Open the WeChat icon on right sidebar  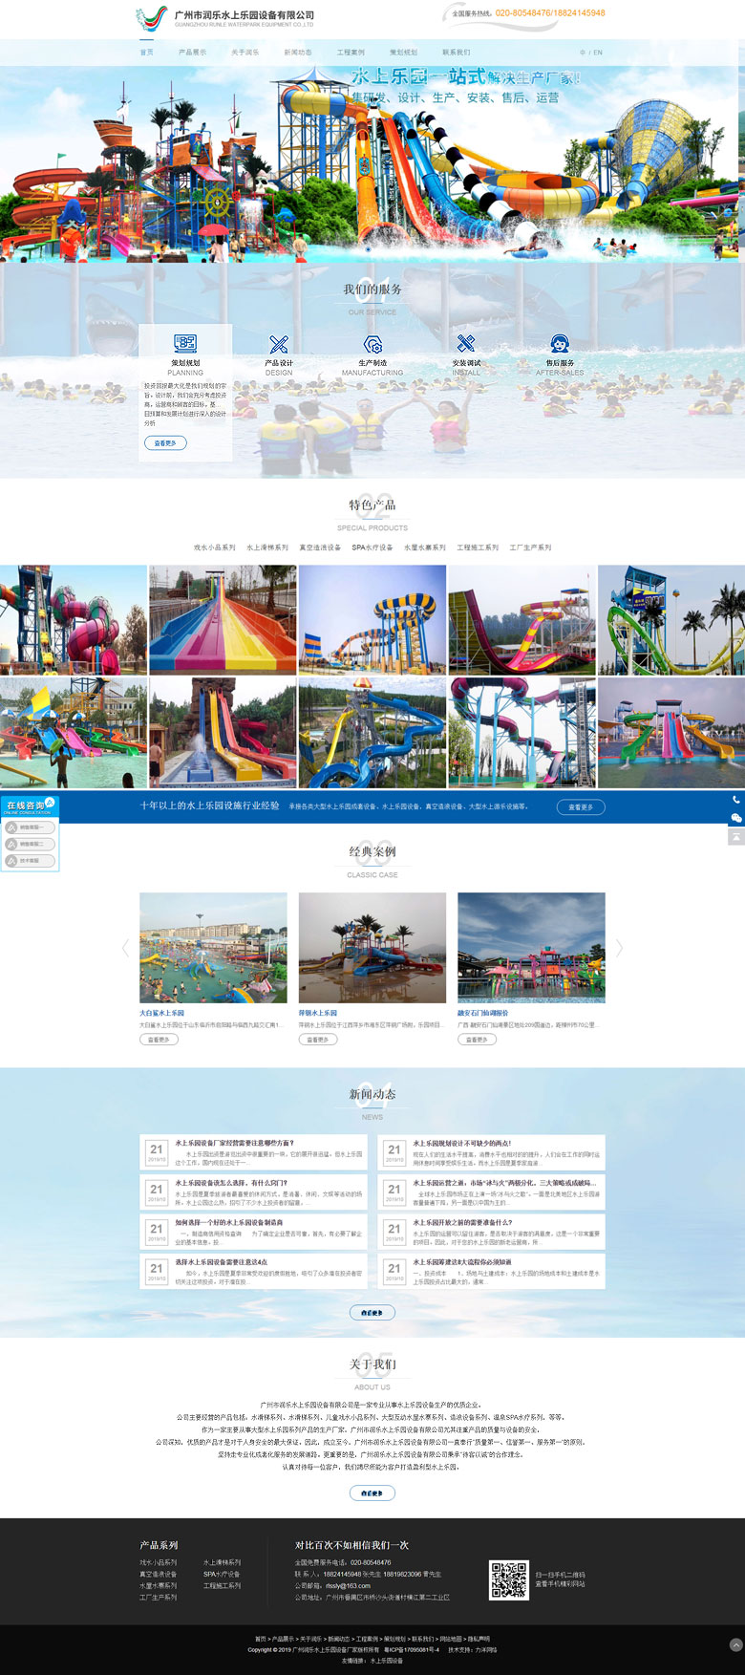(735, 818)
